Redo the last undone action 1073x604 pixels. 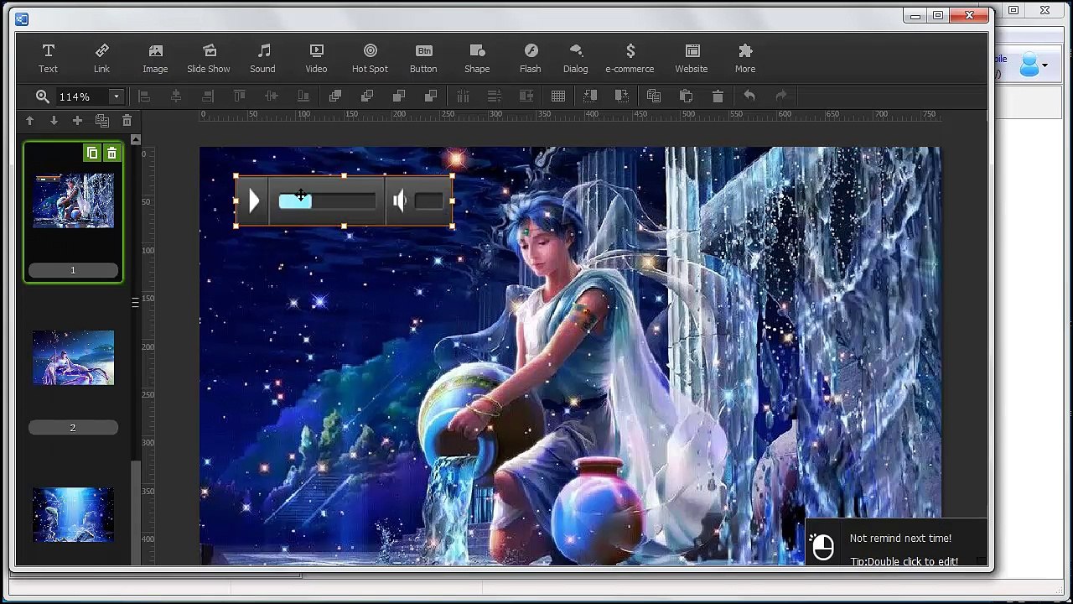tap(781, 96)
